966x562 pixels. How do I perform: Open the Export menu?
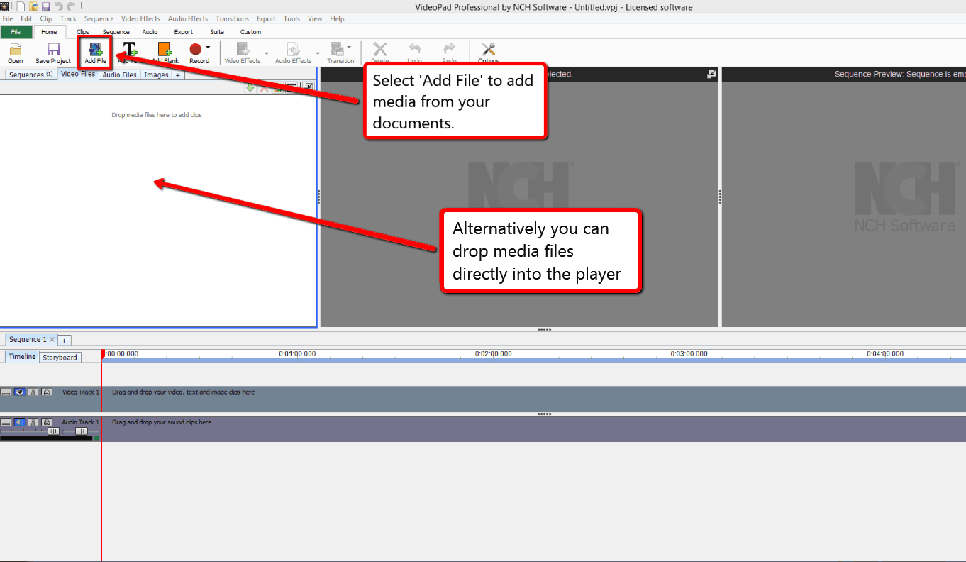[x=266, y=18]
